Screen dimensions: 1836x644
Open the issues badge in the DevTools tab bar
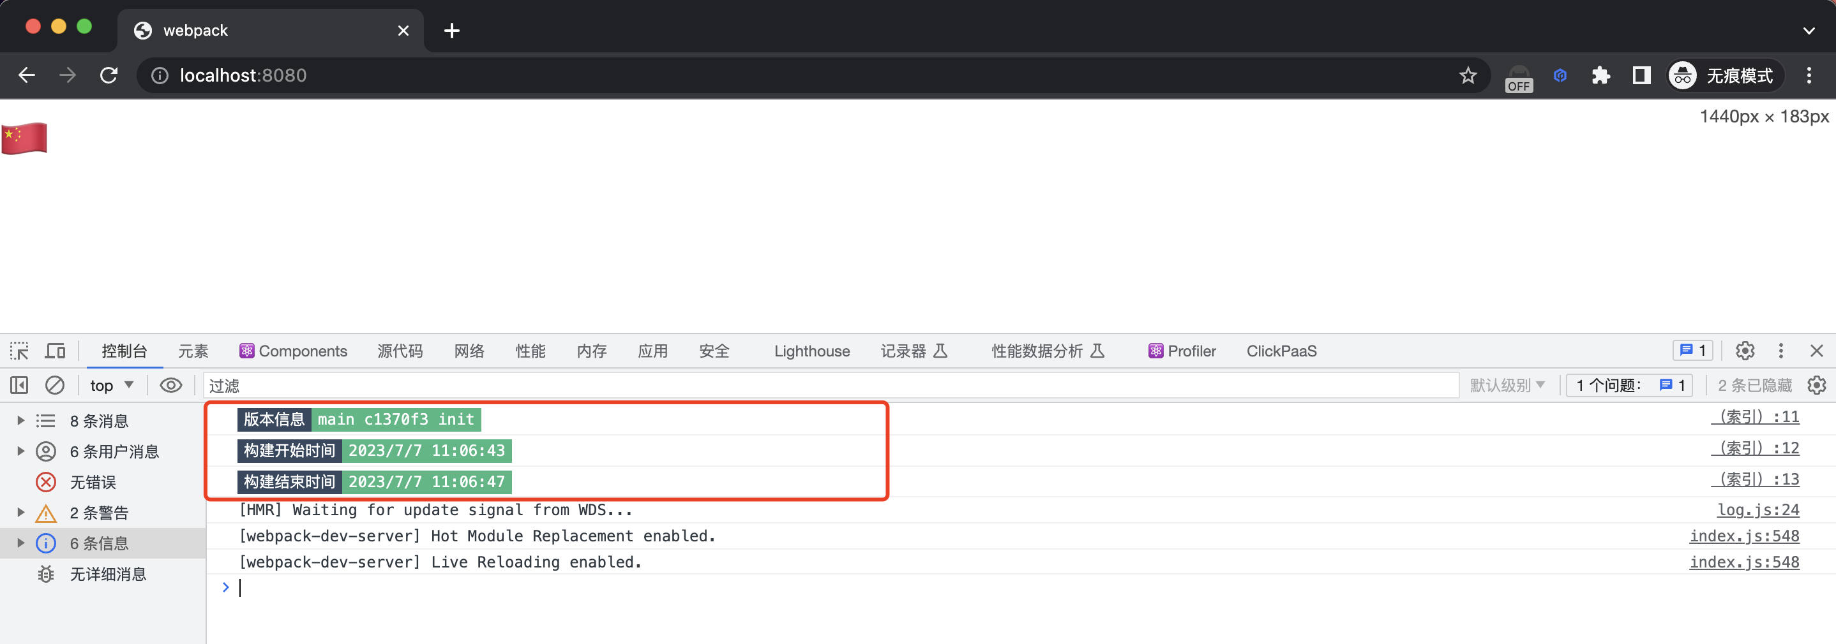pyautogui.click(x=1693, y=350)
